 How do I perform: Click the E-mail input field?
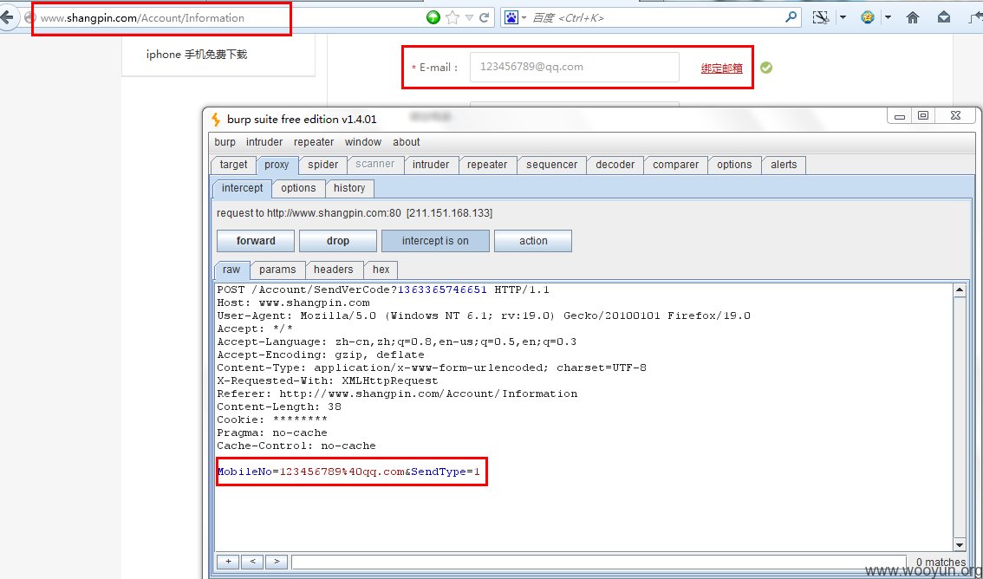point(574,67)
